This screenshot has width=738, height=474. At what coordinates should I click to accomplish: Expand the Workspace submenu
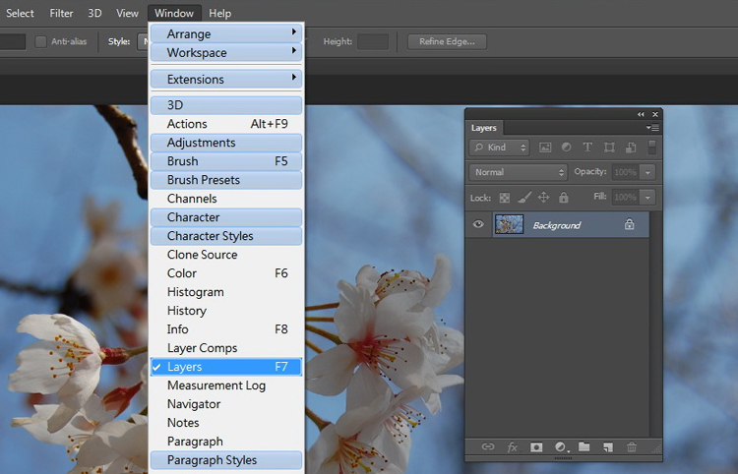[226, 53]
